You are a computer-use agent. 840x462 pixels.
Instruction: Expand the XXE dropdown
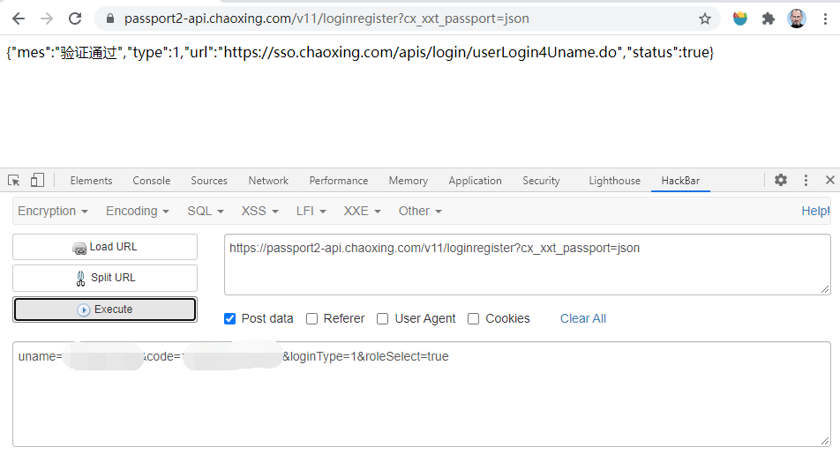(362, 211)
